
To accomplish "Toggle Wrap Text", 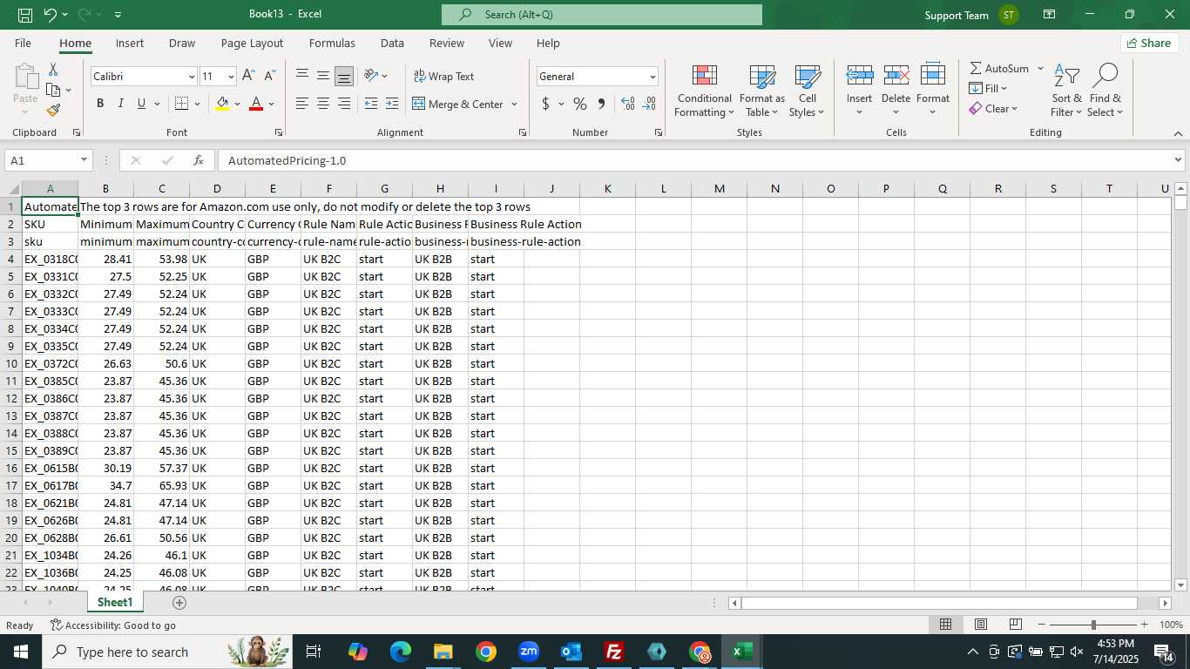I will (443, 77).
